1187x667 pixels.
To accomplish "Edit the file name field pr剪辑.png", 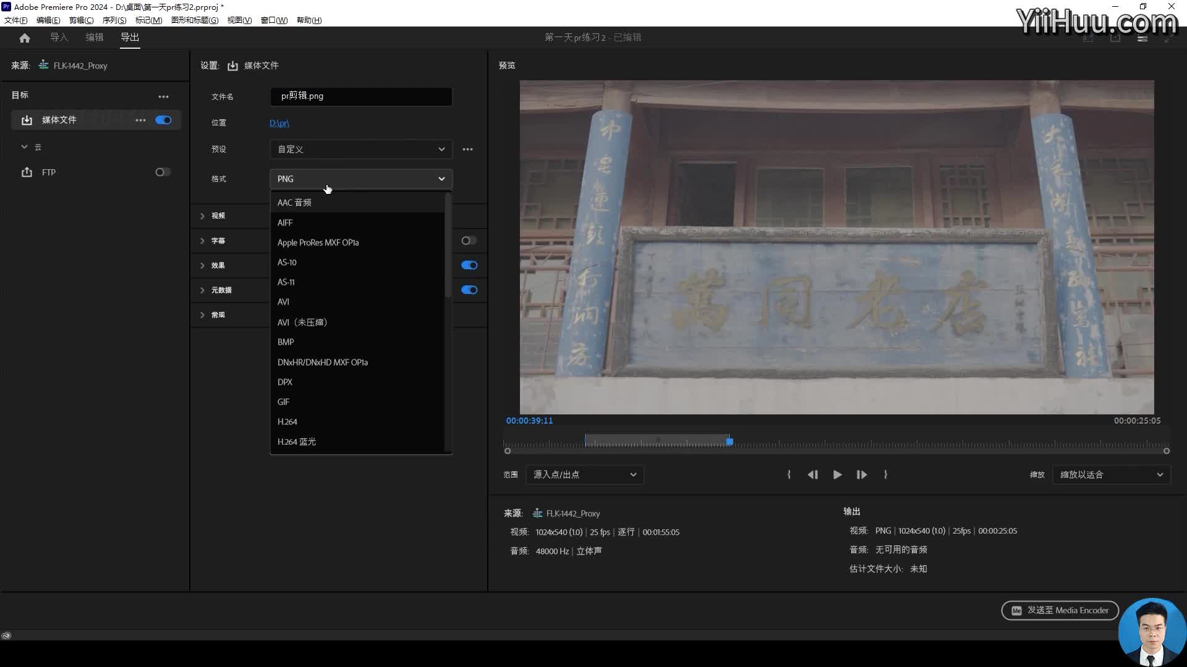I will pos(361,96).
